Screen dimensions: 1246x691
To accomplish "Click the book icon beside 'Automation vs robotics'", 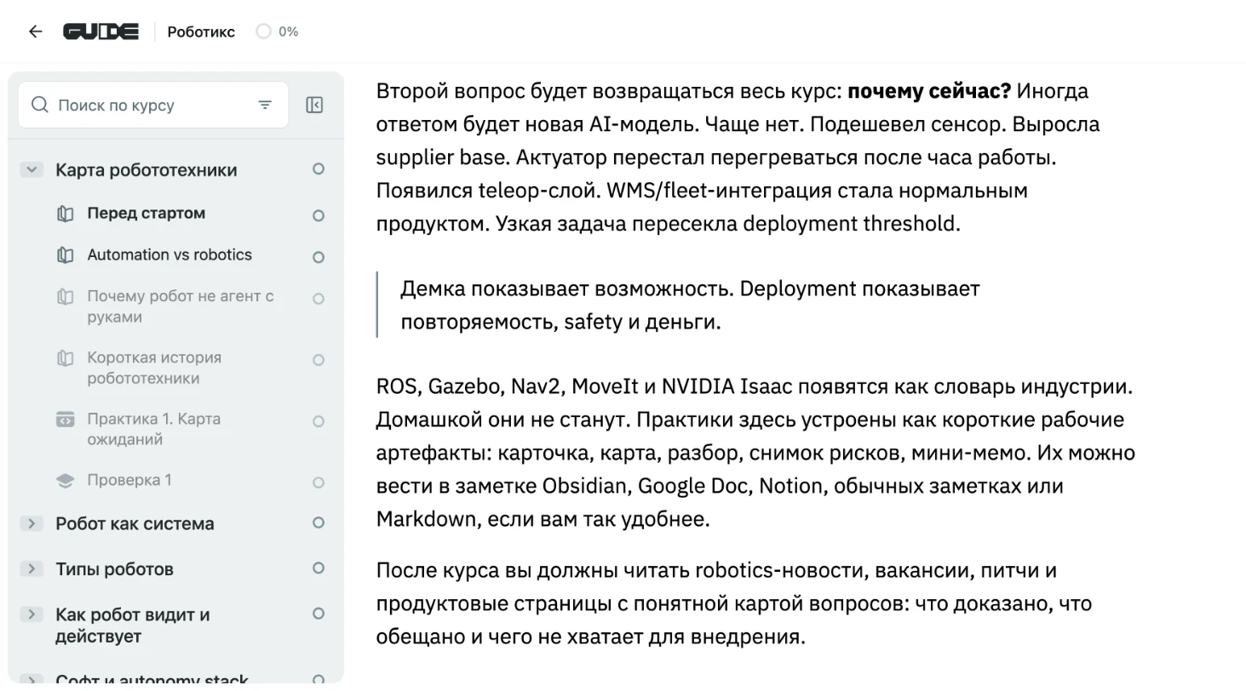I will coord(66,255).
